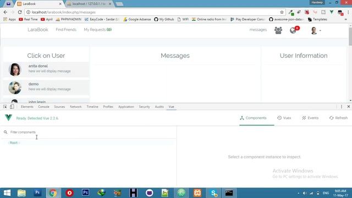The image size is (352, 198).
Task: Switch to the Audits tab in DevTools
Action: [x=159, y=107]
